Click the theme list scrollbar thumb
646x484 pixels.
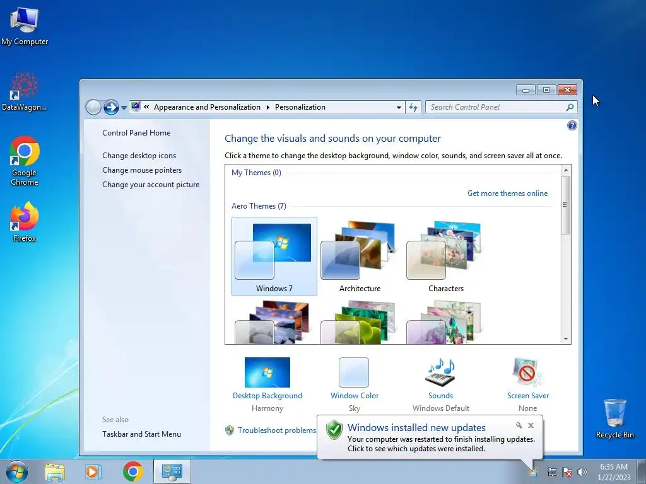point(566,205)
